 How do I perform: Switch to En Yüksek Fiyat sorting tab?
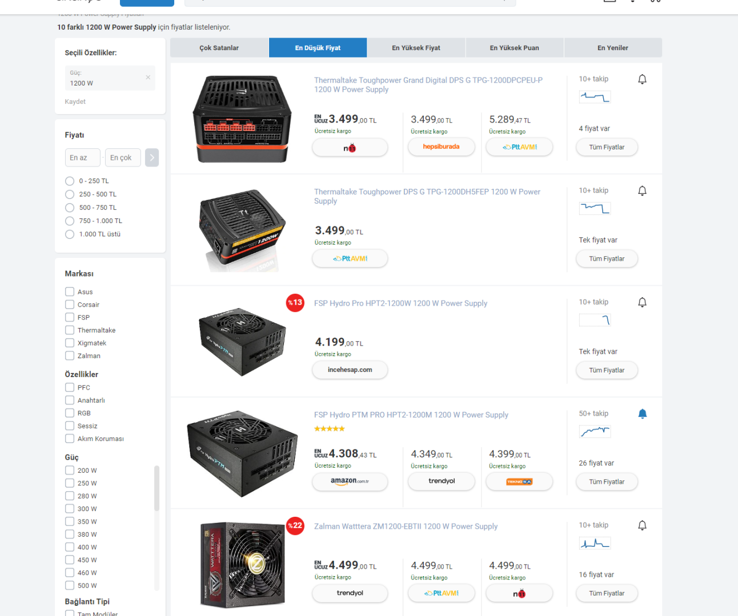[416, 48]
